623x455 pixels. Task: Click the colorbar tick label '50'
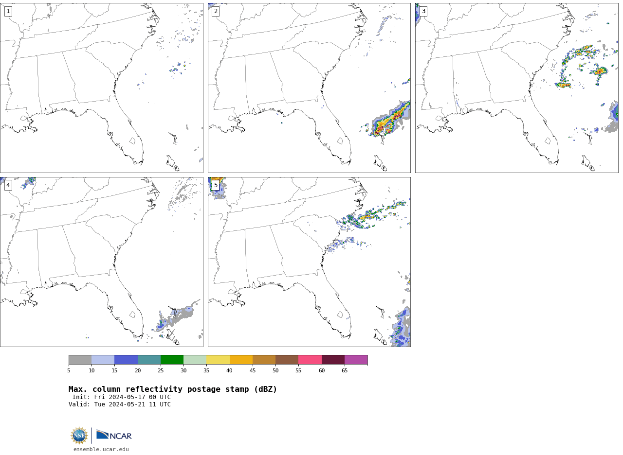pos(275,371)
